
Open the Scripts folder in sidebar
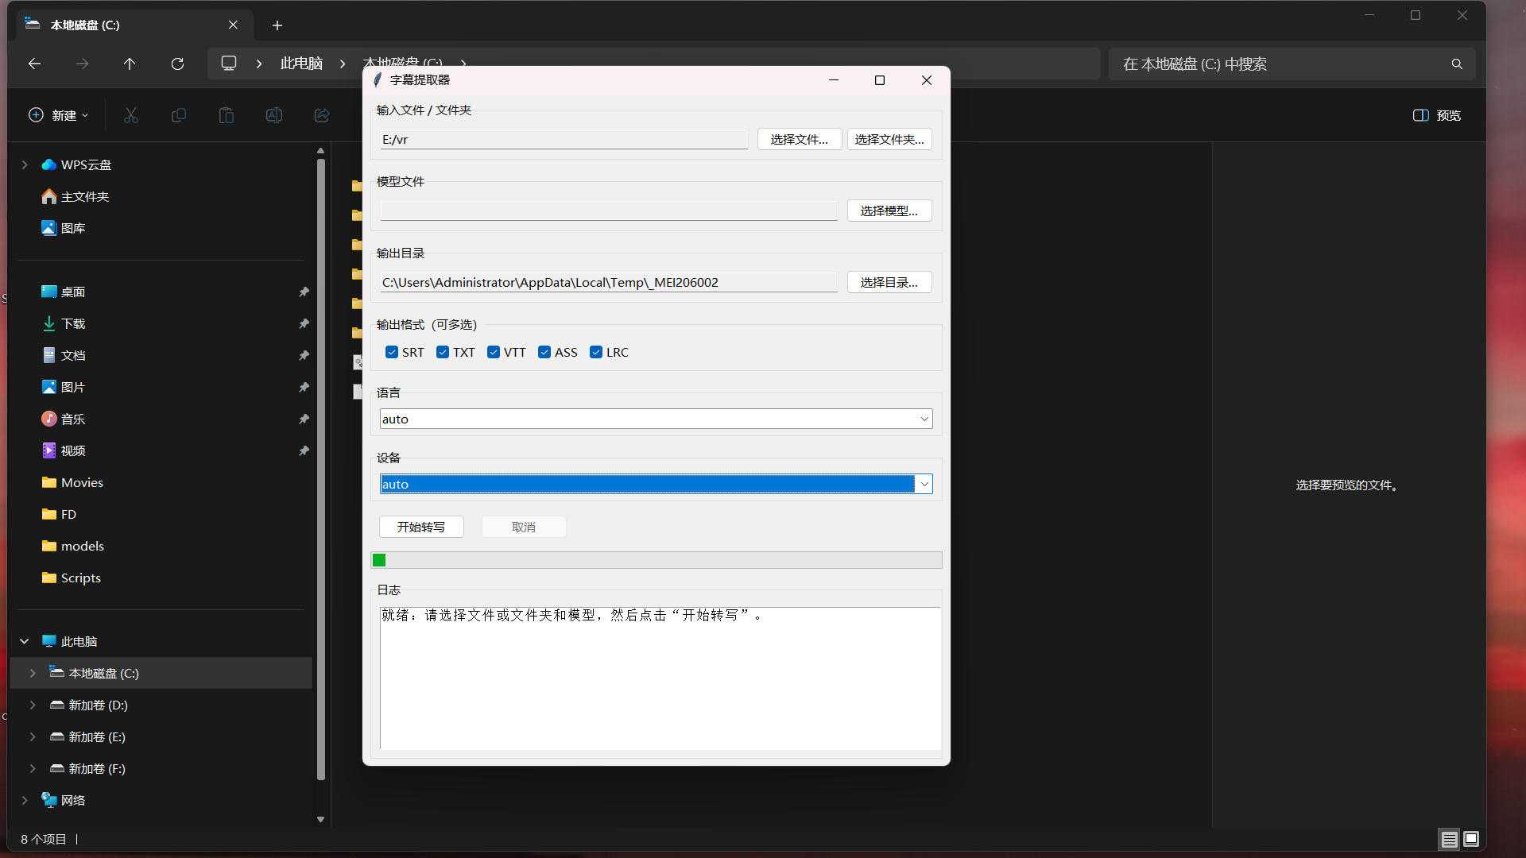pos(80,578)
